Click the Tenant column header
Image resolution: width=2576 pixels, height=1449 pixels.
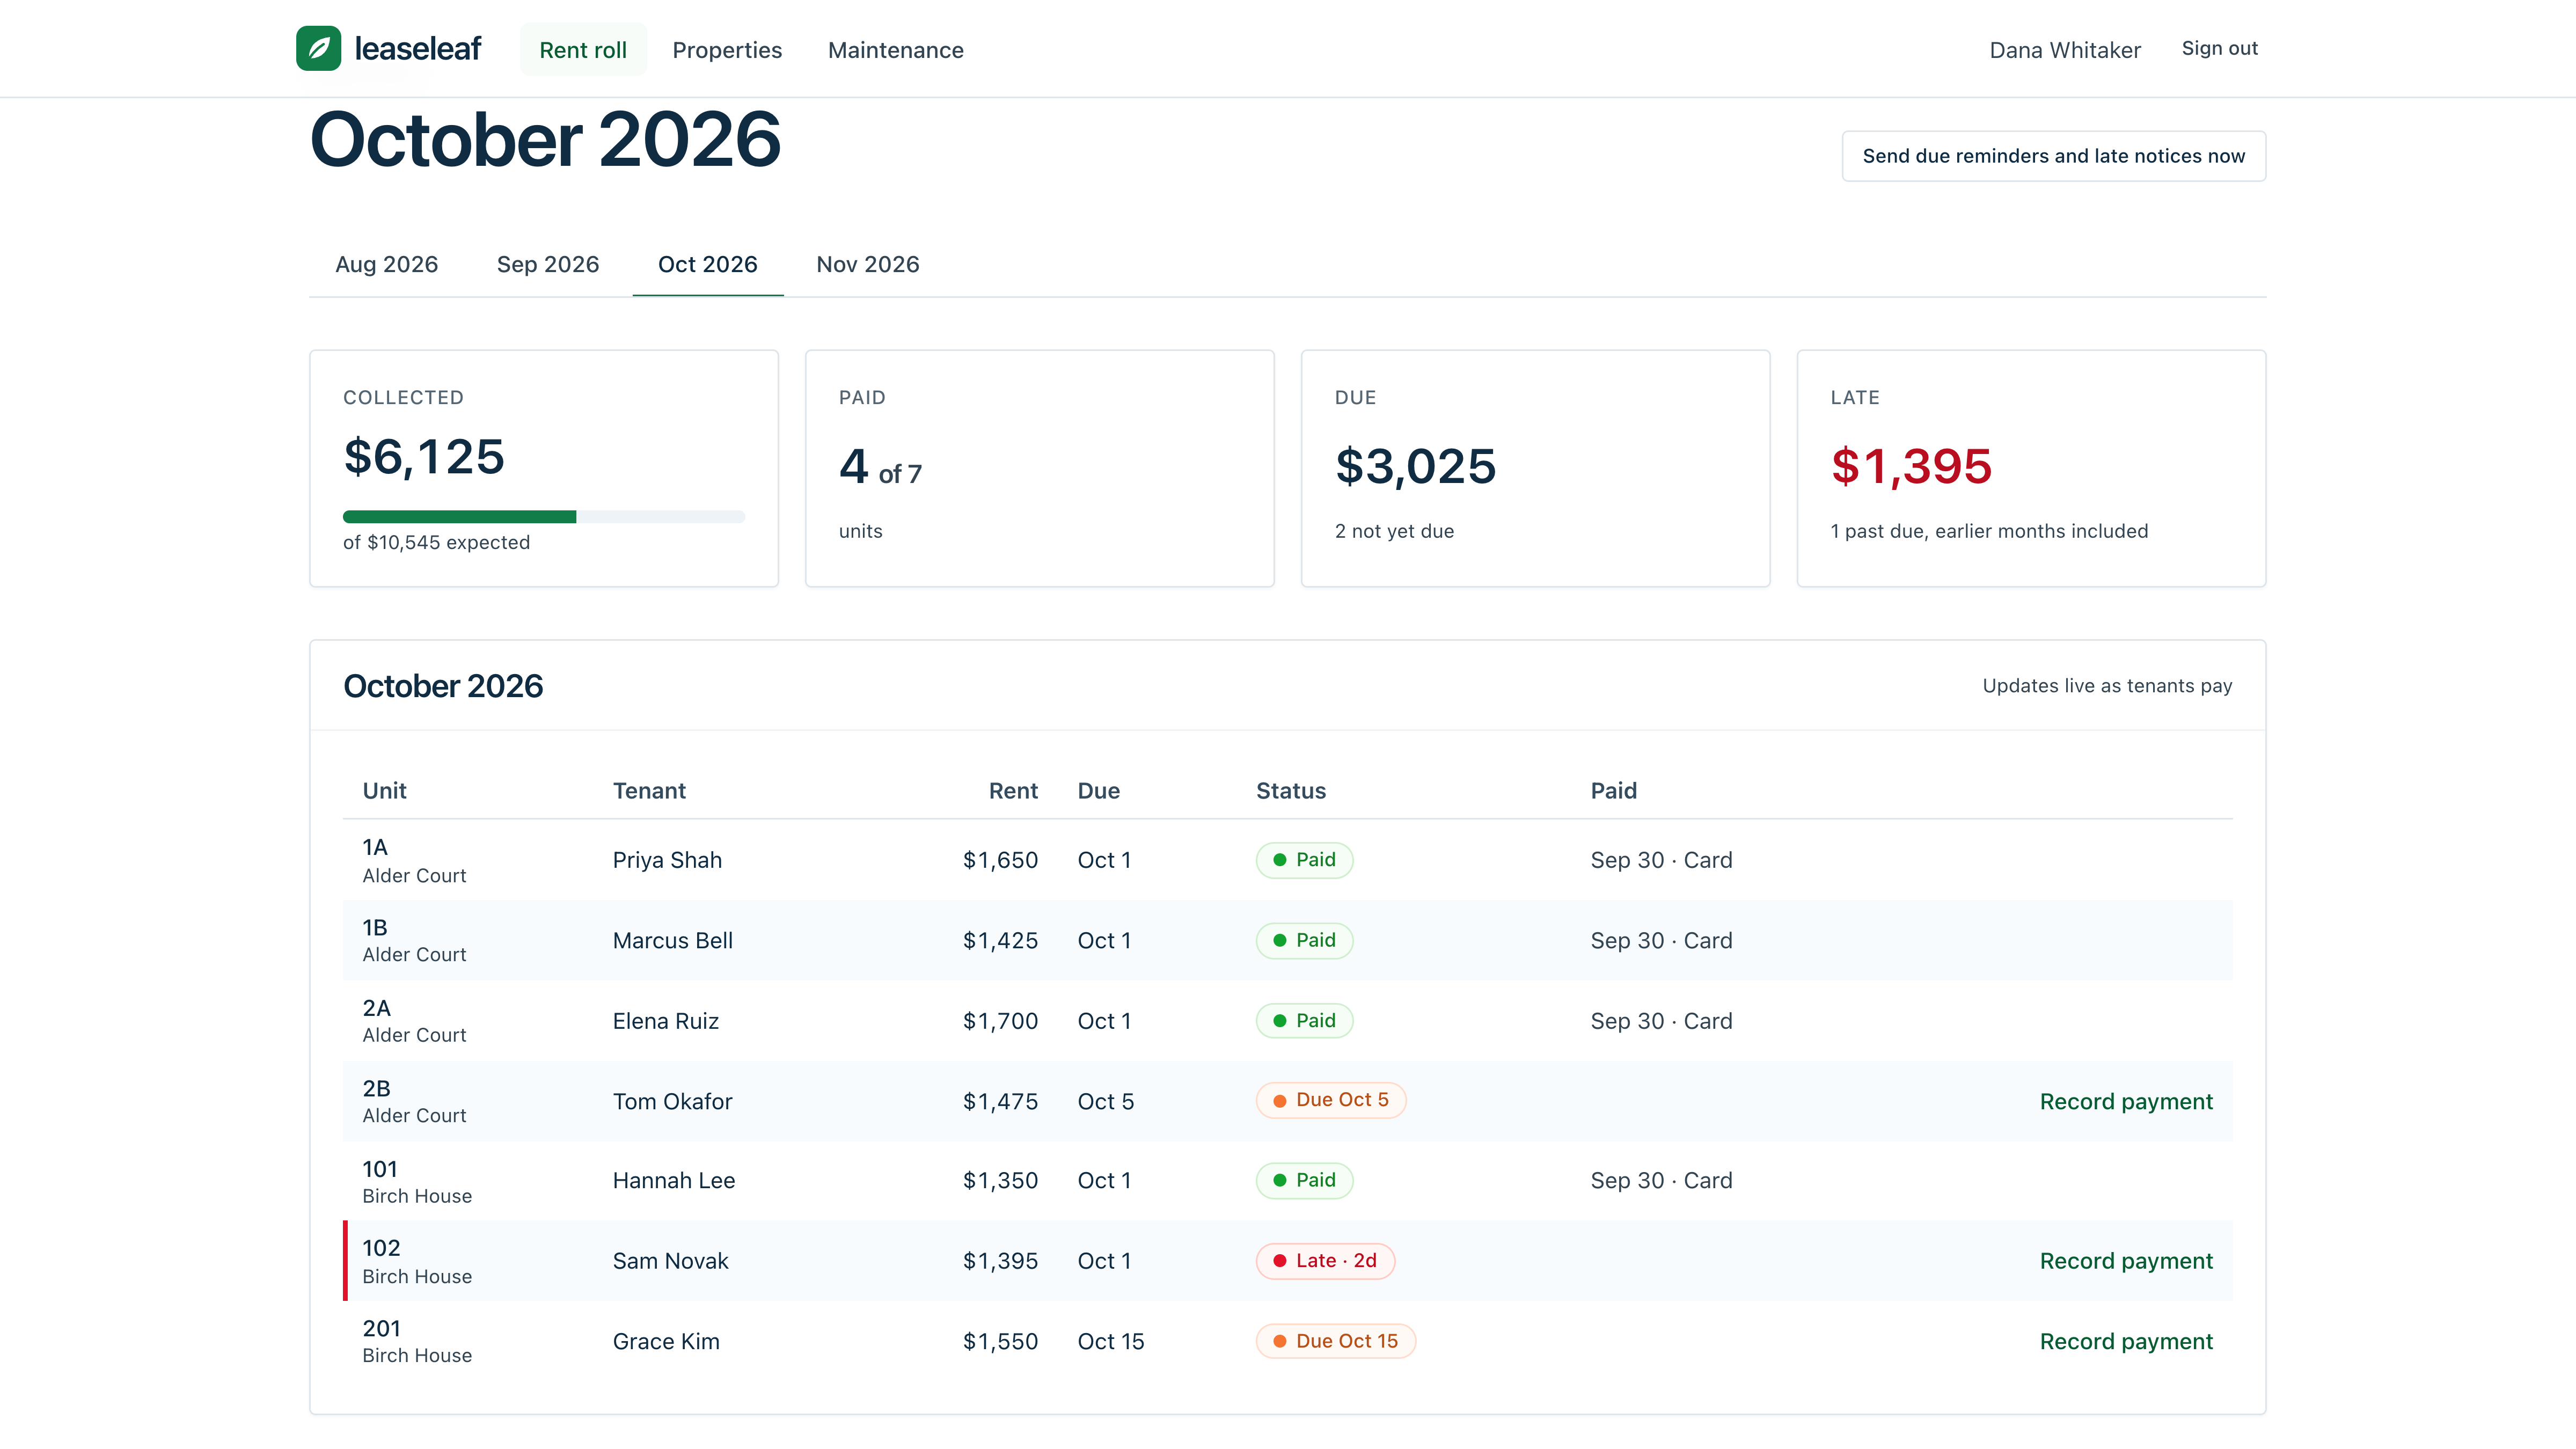(x=649, y=790)
